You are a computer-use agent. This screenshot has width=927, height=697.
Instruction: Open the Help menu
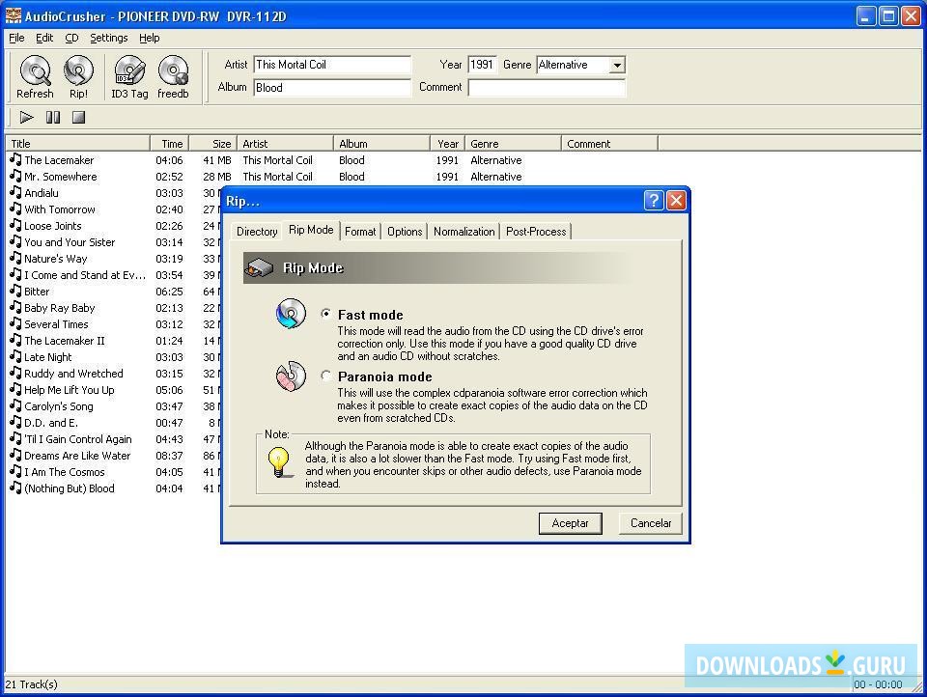[x=150, y=38]
